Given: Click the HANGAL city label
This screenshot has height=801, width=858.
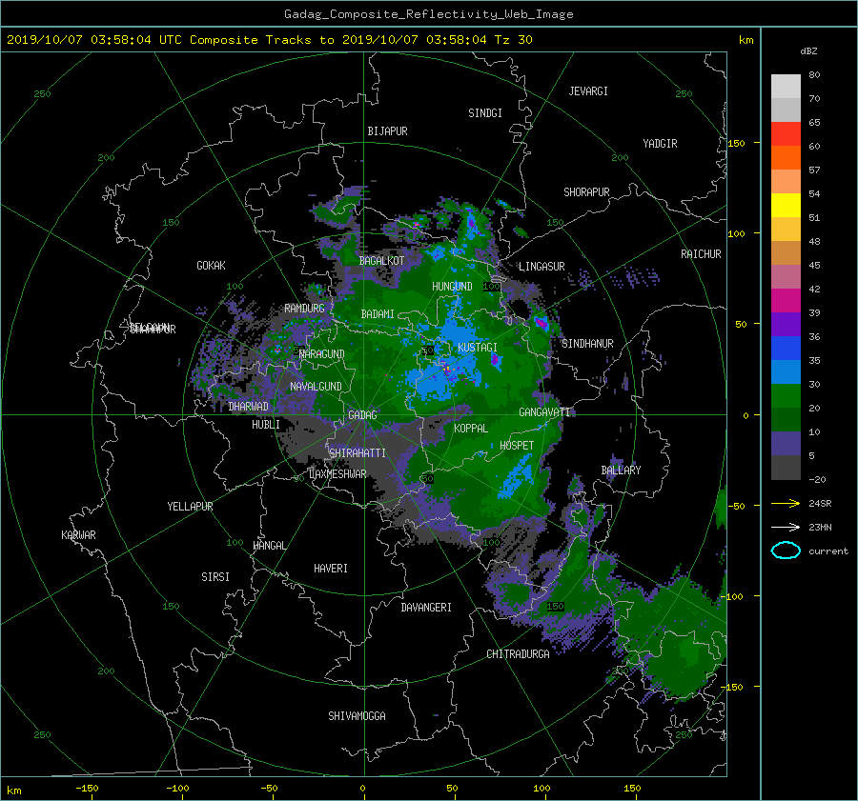Looking at the screenshot, I should [270, 546].
